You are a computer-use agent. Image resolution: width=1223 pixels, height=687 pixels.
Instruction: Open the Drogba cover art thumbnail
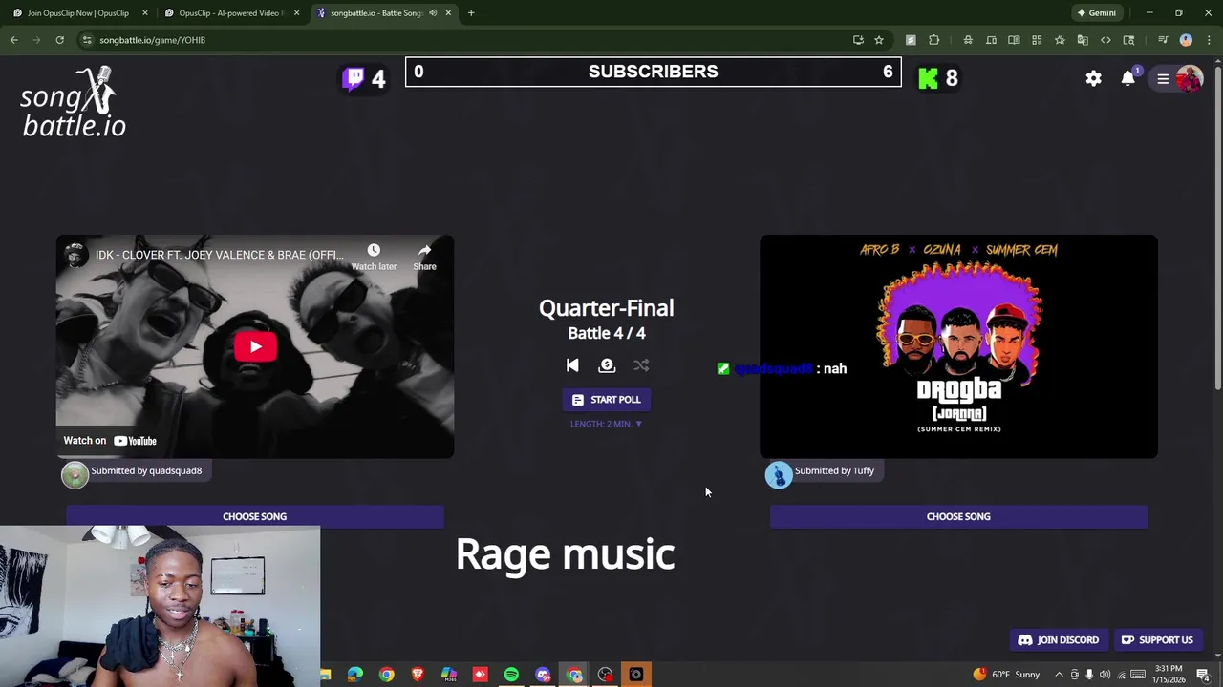pos(958,346)
